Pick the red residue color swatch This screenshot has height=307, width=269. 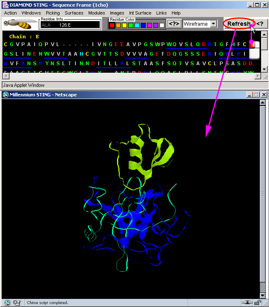coord(112,25)
